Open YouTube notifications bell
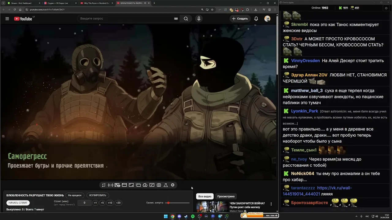The width and height of the screenshot is (392, 220). (256, 19)
